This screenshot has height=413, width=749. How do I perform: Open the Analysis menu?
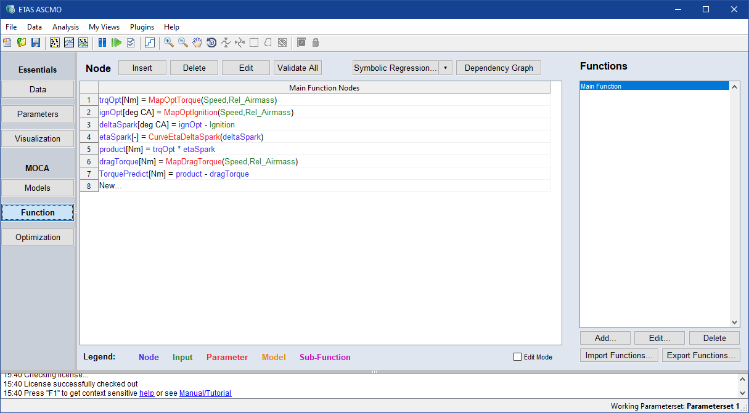coord(65,27)
